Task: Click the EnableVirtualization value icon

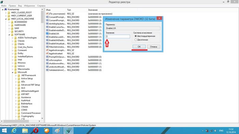Action: pos(47,44)
